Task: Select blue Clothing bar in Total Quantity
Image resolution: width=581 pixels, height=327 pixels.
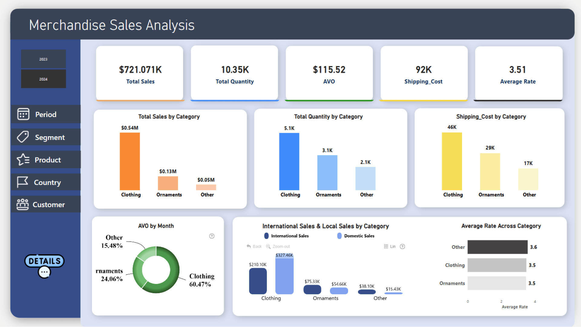Action: pos(289,161)
